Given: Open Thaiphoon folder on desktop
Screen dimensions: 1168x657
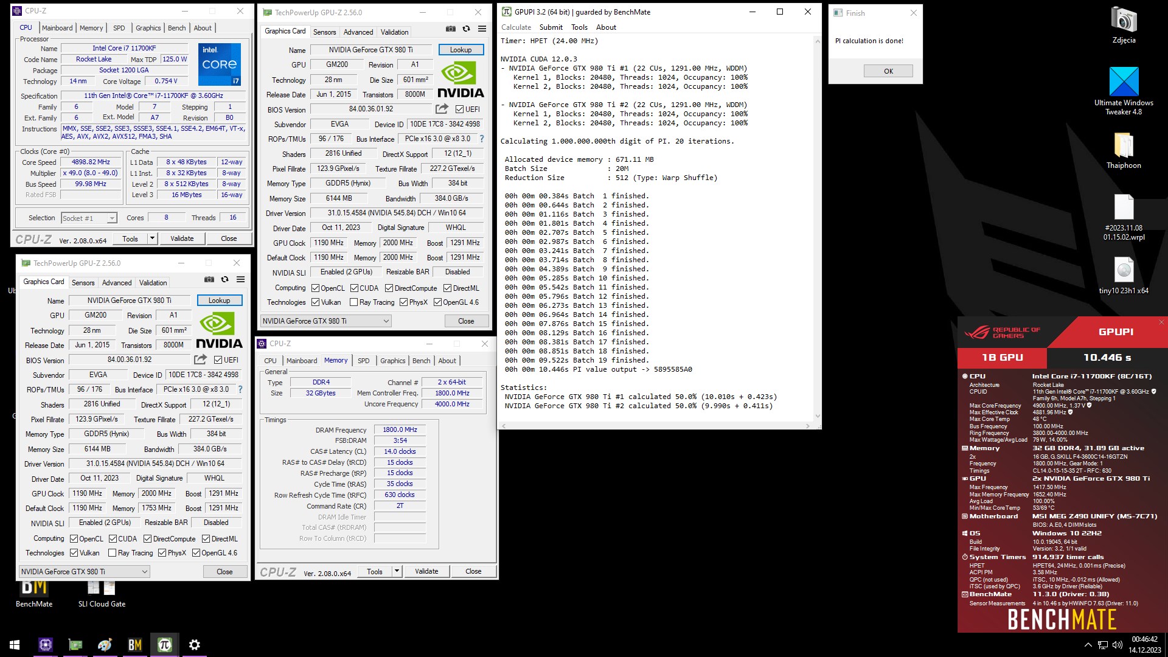Looking at the screenshot, I should (1124, 151).
